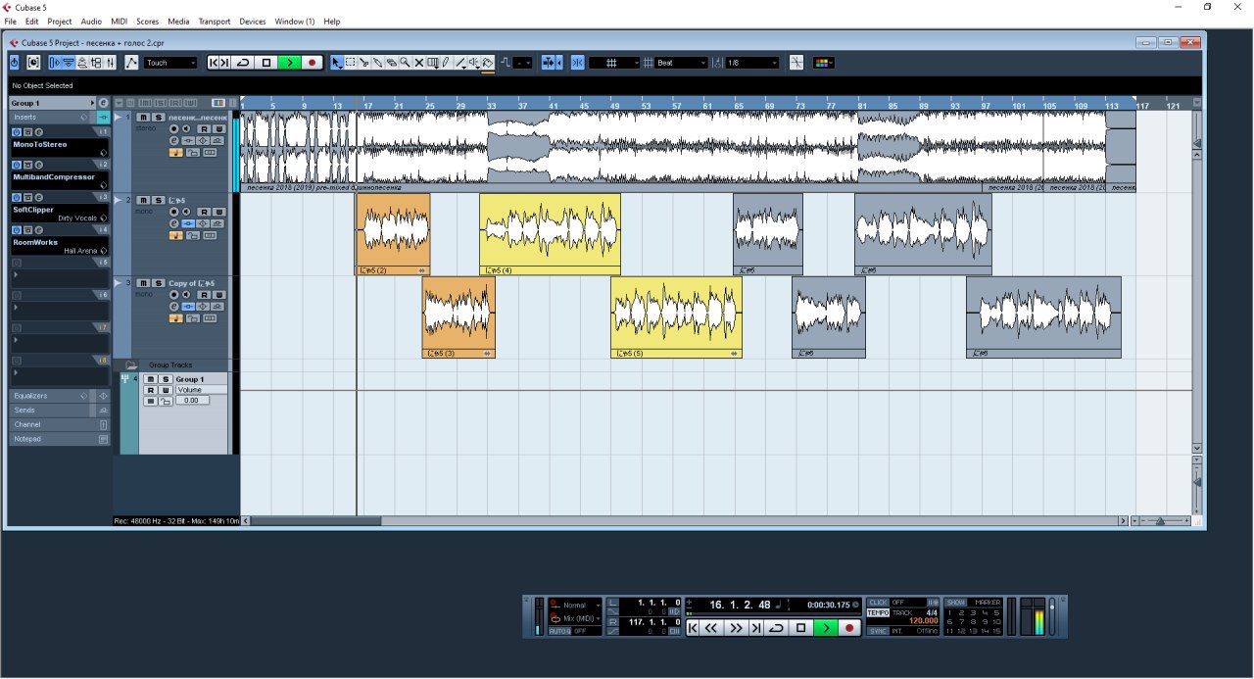Select the Draw pencil tool
This screenshot has width=1254, height=679.
[446, 63]
